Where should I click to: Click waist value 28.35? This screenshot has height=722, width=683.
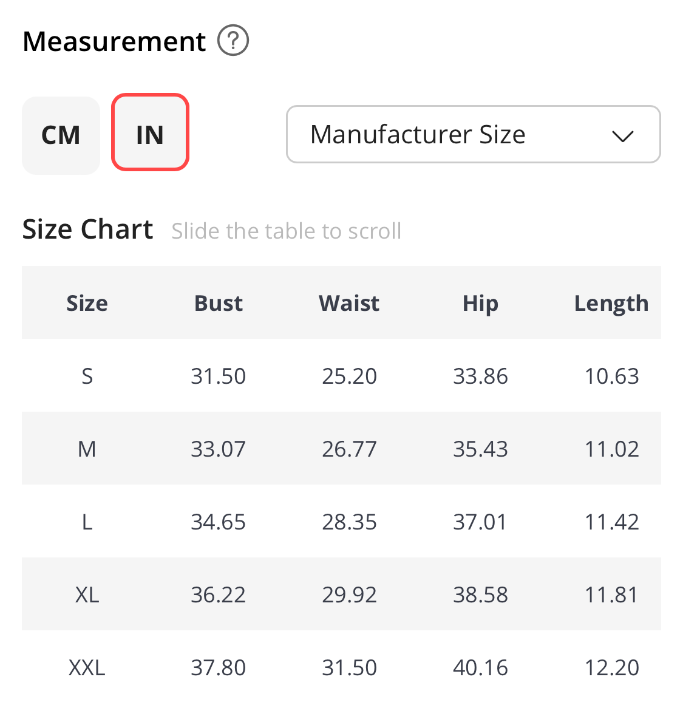(x=349, y=522)
